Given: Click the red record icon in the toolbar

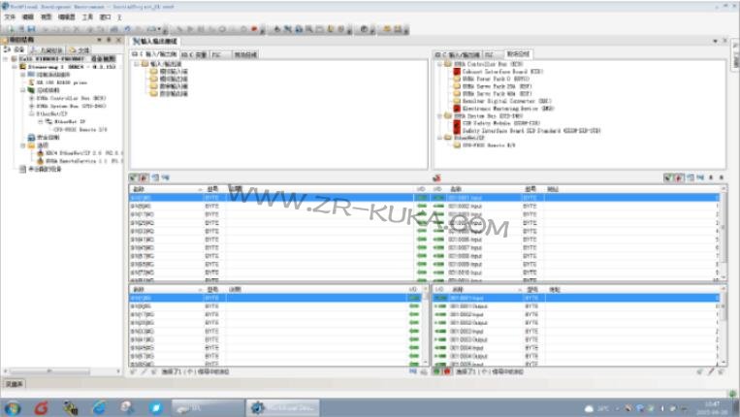Looking at the screenshot, I should (254, 29).
